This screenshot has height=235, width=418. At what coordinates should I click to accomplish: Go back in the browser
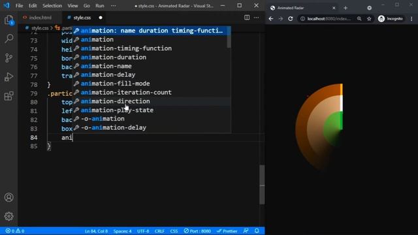click(271, 19)
